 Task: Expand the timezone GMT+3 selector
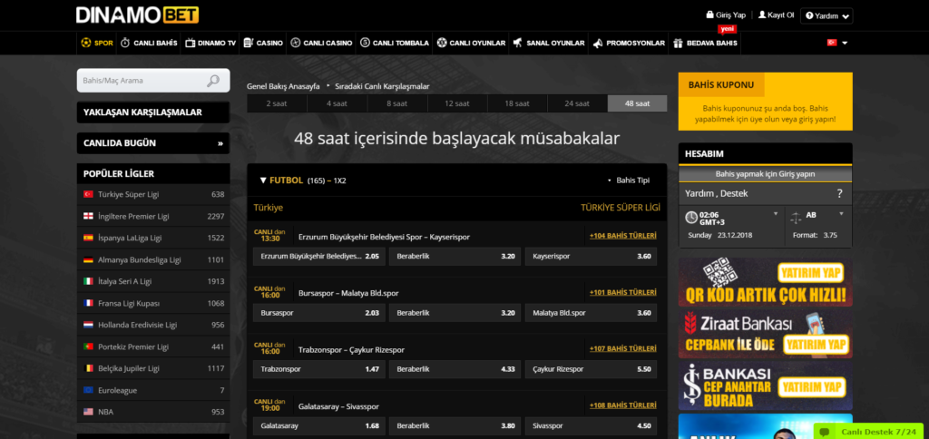(775, 214)
